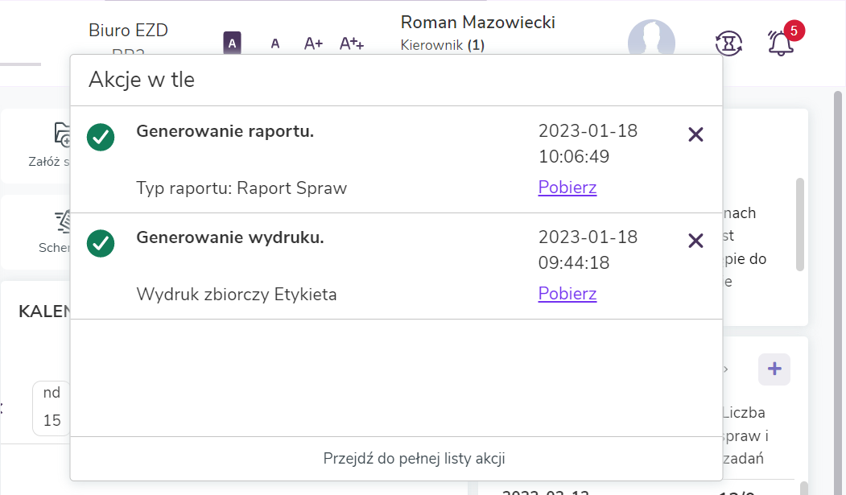This screenshot has width=846, height=495.
Task: Click green checkmark beside Generowanie raportu
Action: pyautogui.click(x=101, y=137)
